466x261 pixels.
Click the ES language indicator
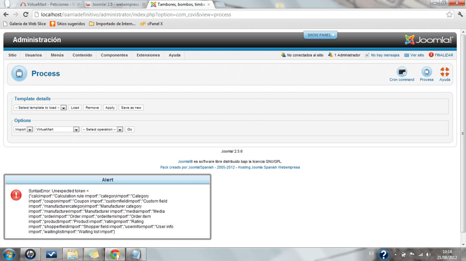pyautogui.click(x=372, y=253)
